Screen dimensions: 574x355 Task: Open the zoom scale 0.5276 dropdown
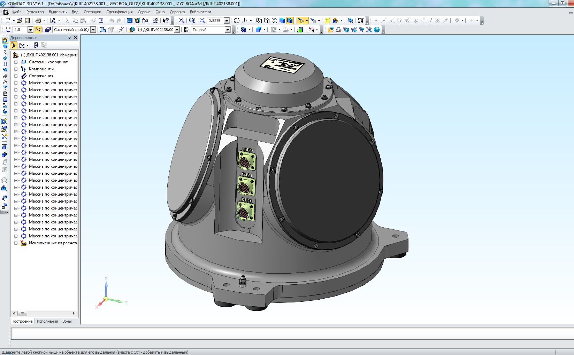(x=227, y=21)
